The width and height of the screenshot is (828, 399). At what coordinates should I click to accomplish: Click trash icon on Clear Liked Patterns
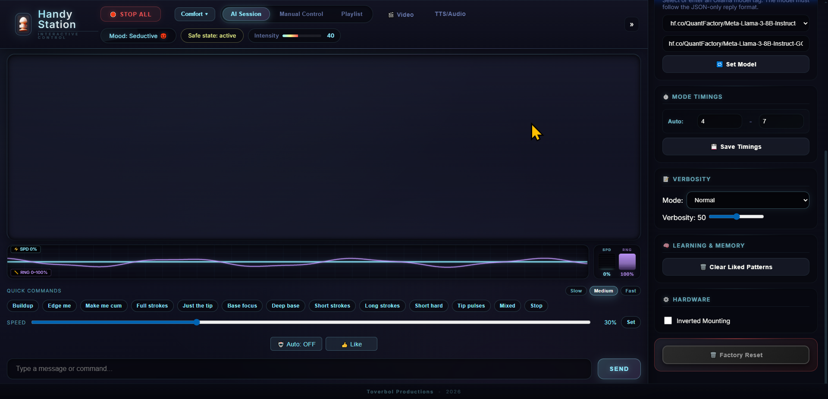[x=703, y=267]
